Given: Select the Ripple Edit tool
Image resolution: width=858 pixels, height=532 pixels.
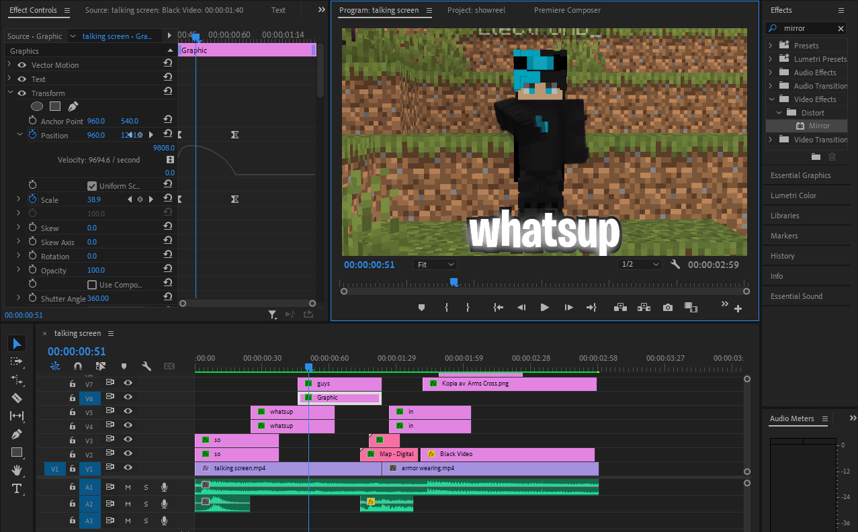Looking at the screenshot, I should point(17,380).
